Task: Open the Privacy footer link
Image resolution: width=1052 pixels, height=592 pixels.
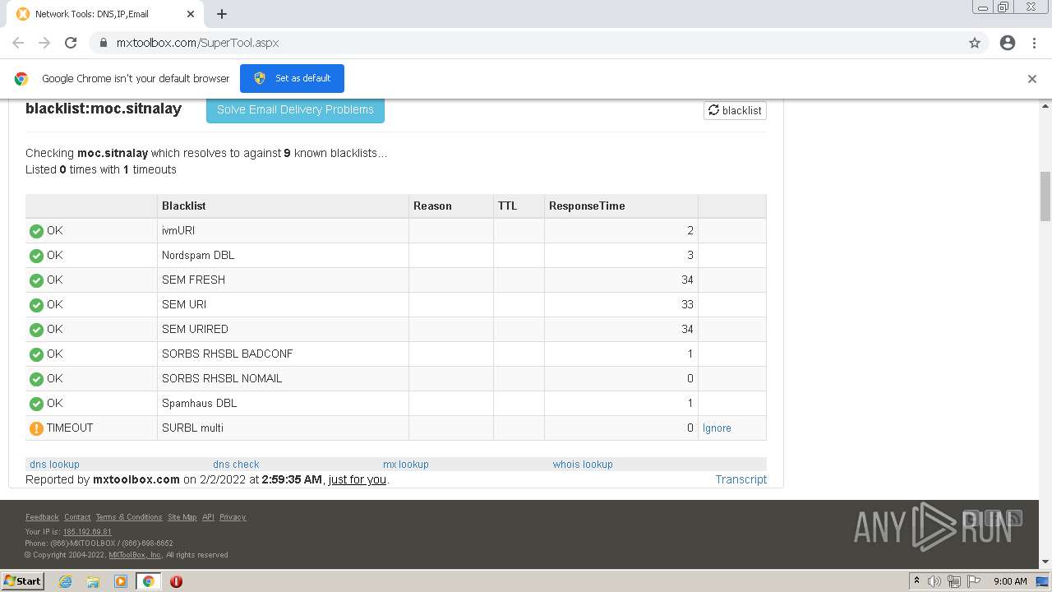Action: (233, 517)
